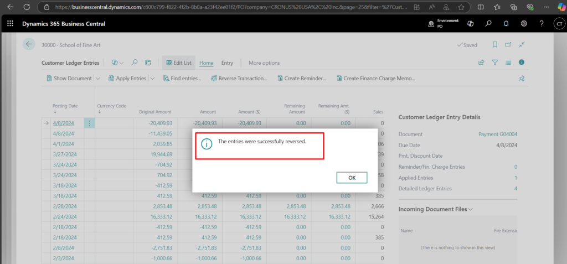
Task: Click the Reverse Transaction action
Action: (x=238, y=79)
